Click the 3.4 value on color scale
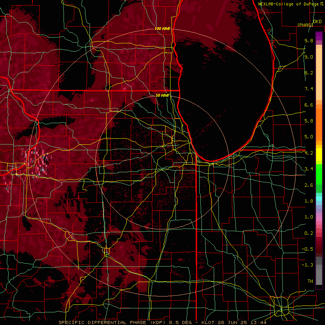The image size is (325, 325). (x=309, y=169)
